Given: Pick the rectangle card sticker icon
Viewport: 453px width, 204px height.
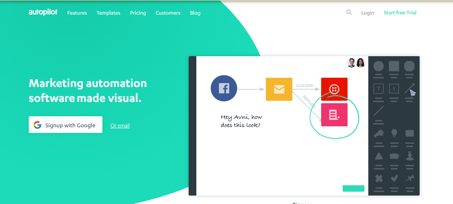Looking at the screenshot, I should click(x=410, y=133).
